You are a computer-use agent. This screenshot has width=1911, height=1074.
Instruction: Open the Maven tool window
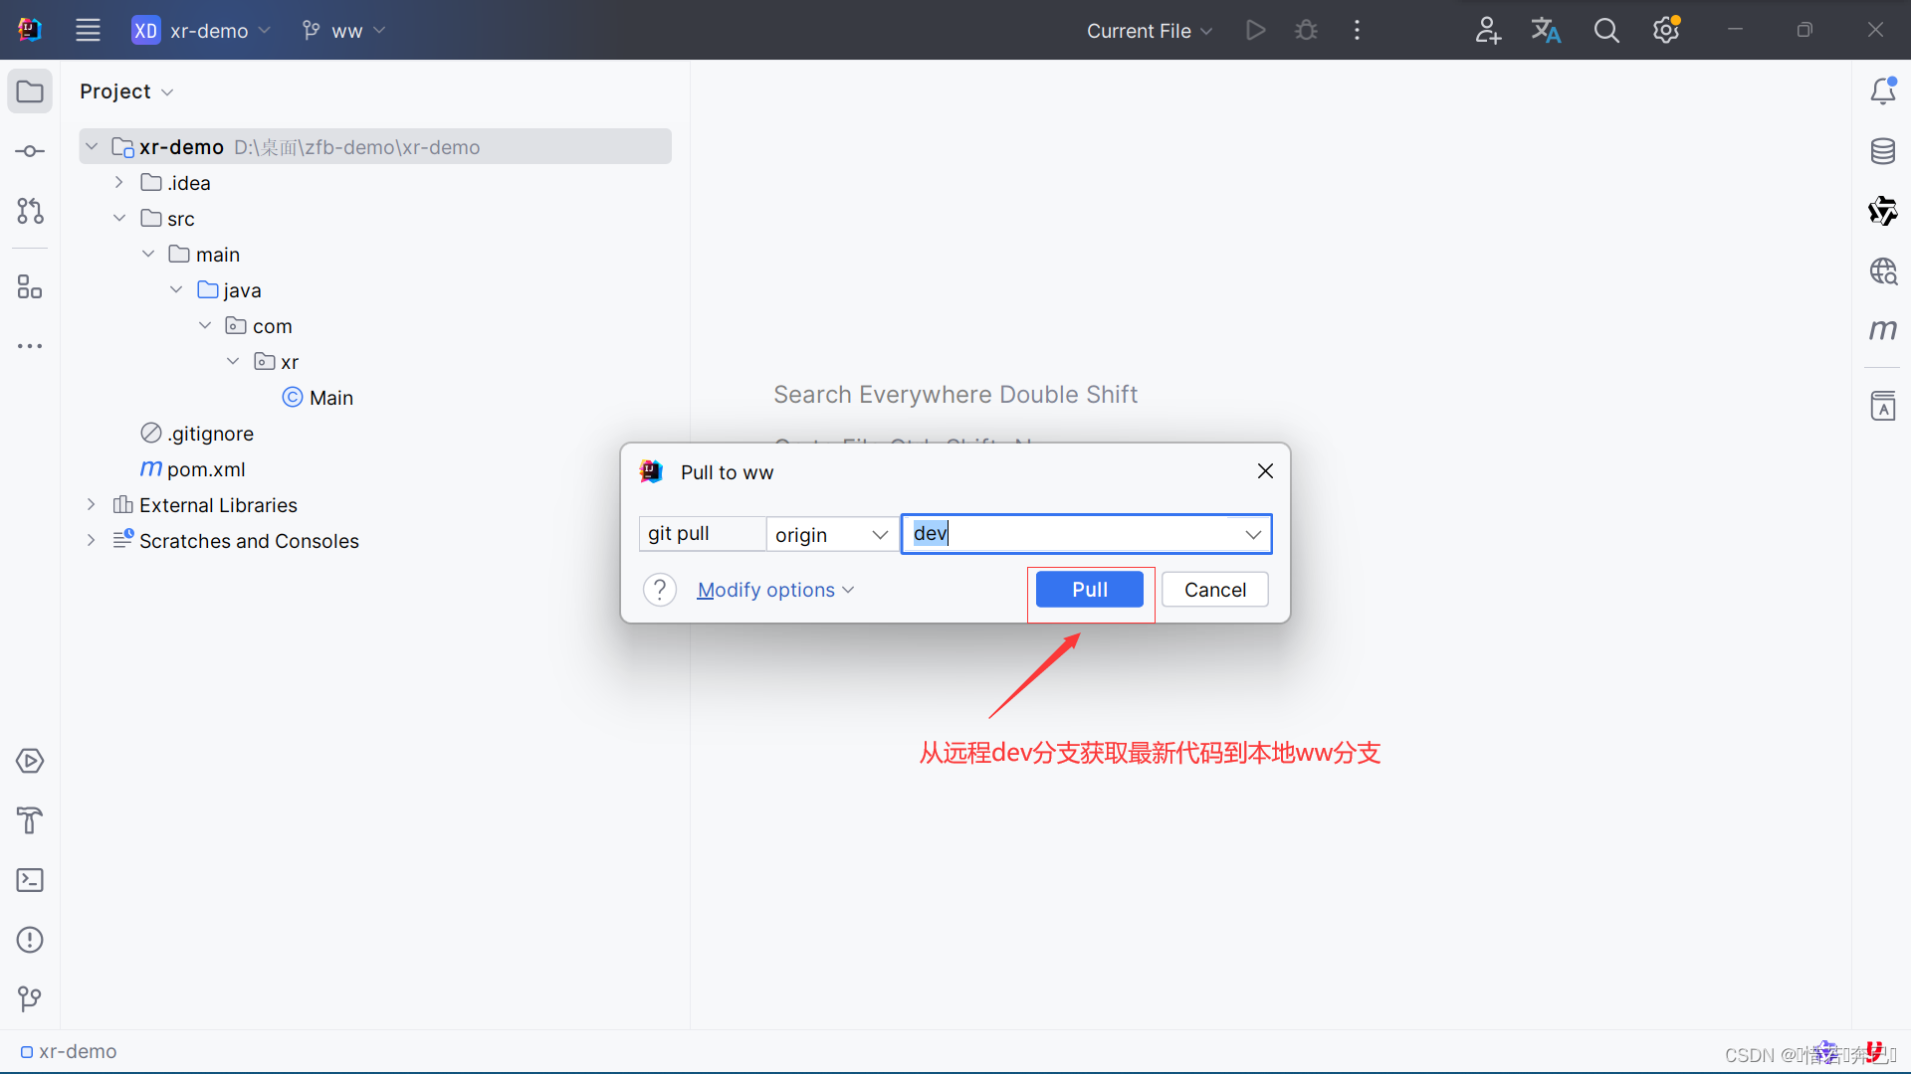point(1882,329)
